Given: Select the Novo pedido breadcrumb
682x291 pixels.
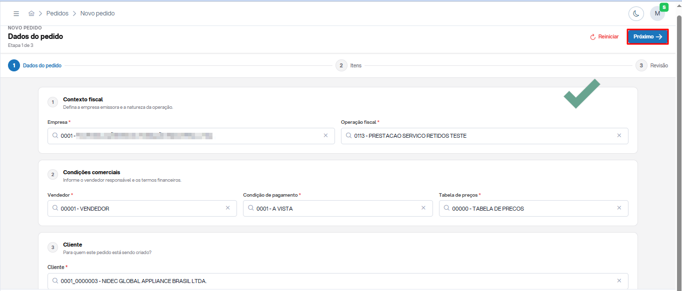Looking at the screenshot, I should pos(97,13).
